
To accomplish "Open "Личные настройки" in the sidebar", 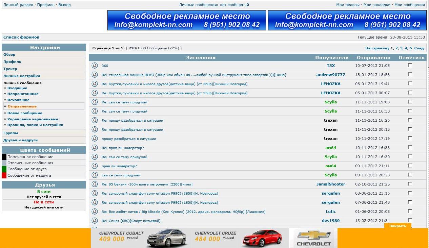I will [22, 76].
